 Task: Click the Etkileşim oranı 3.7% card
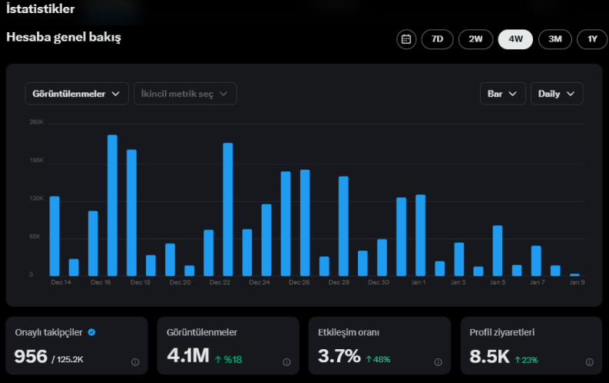click(379, 345)
